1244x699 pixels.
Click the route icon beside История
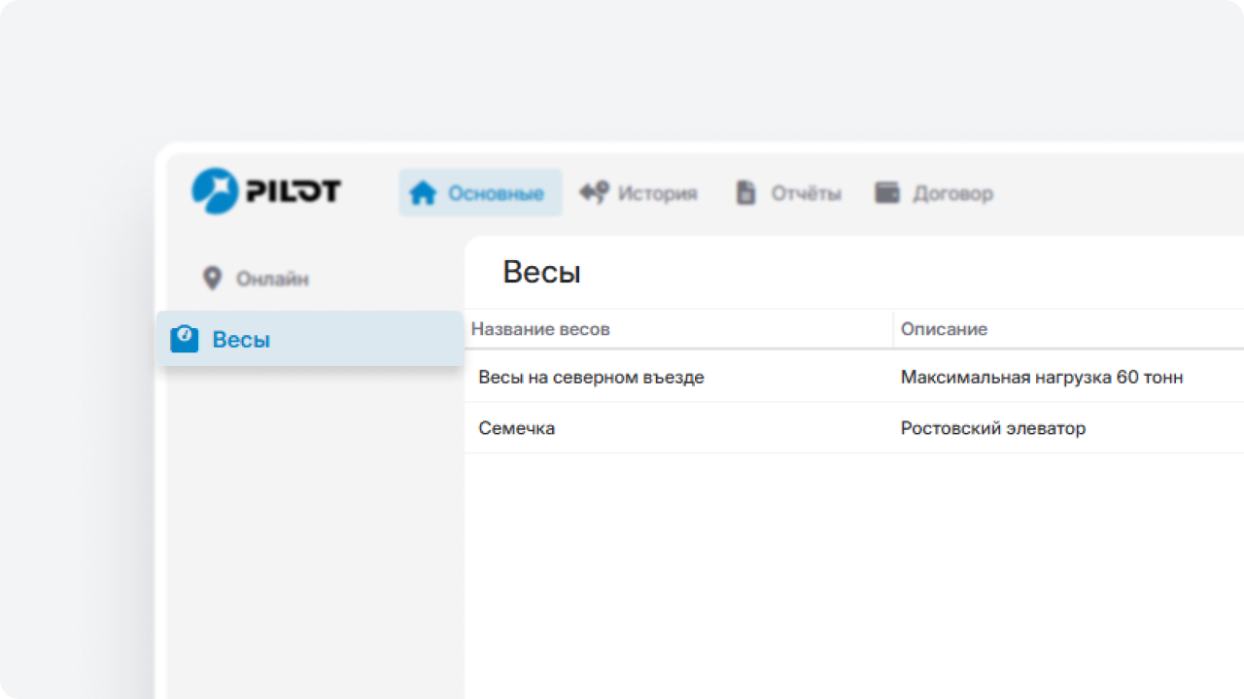pos(594,192)
